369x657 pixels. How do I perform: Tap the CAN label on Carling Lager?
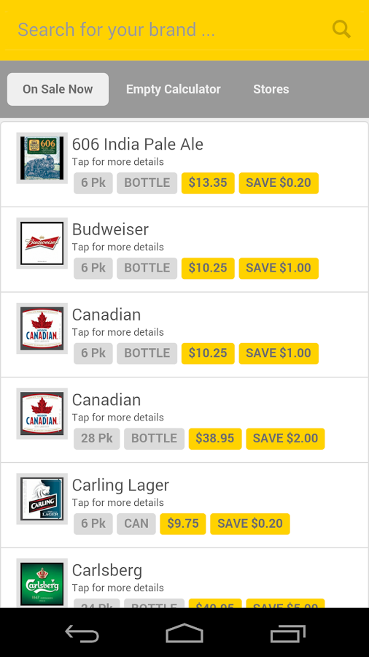pos(136,523)
